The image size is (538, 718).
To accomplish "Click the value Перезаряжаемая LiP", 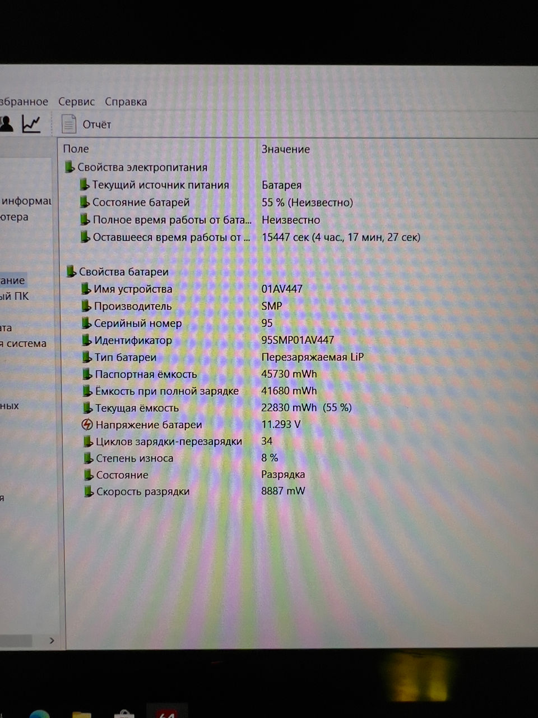I will coord(313,357).
